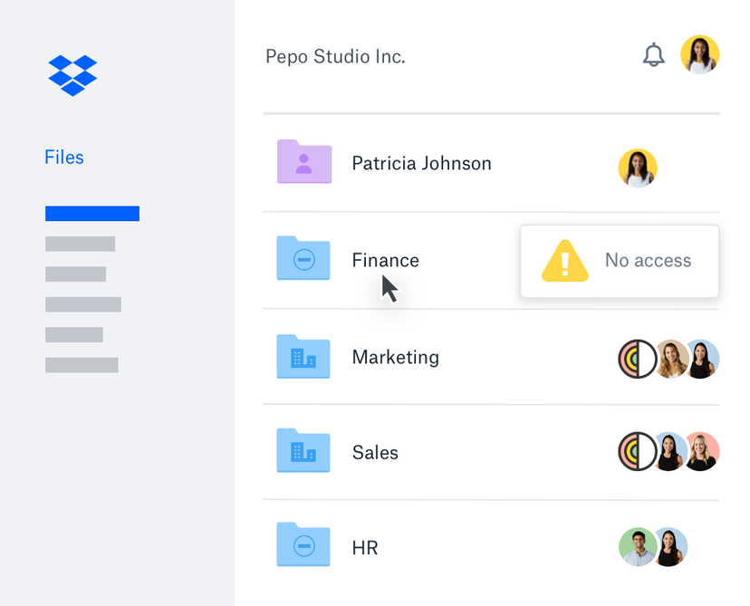Screen dimensions: 750x606
Task: Click the rainbow group avatar on Marketing row
Action: [639, 358]
